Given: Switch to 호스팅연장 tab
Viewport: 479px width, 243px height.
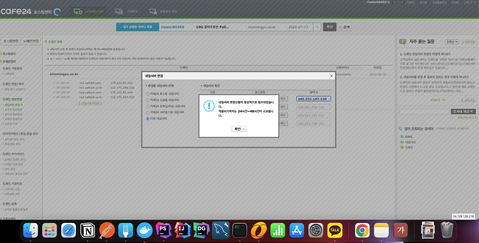Looking at the screenshot, I should click(x=11, y=41).
